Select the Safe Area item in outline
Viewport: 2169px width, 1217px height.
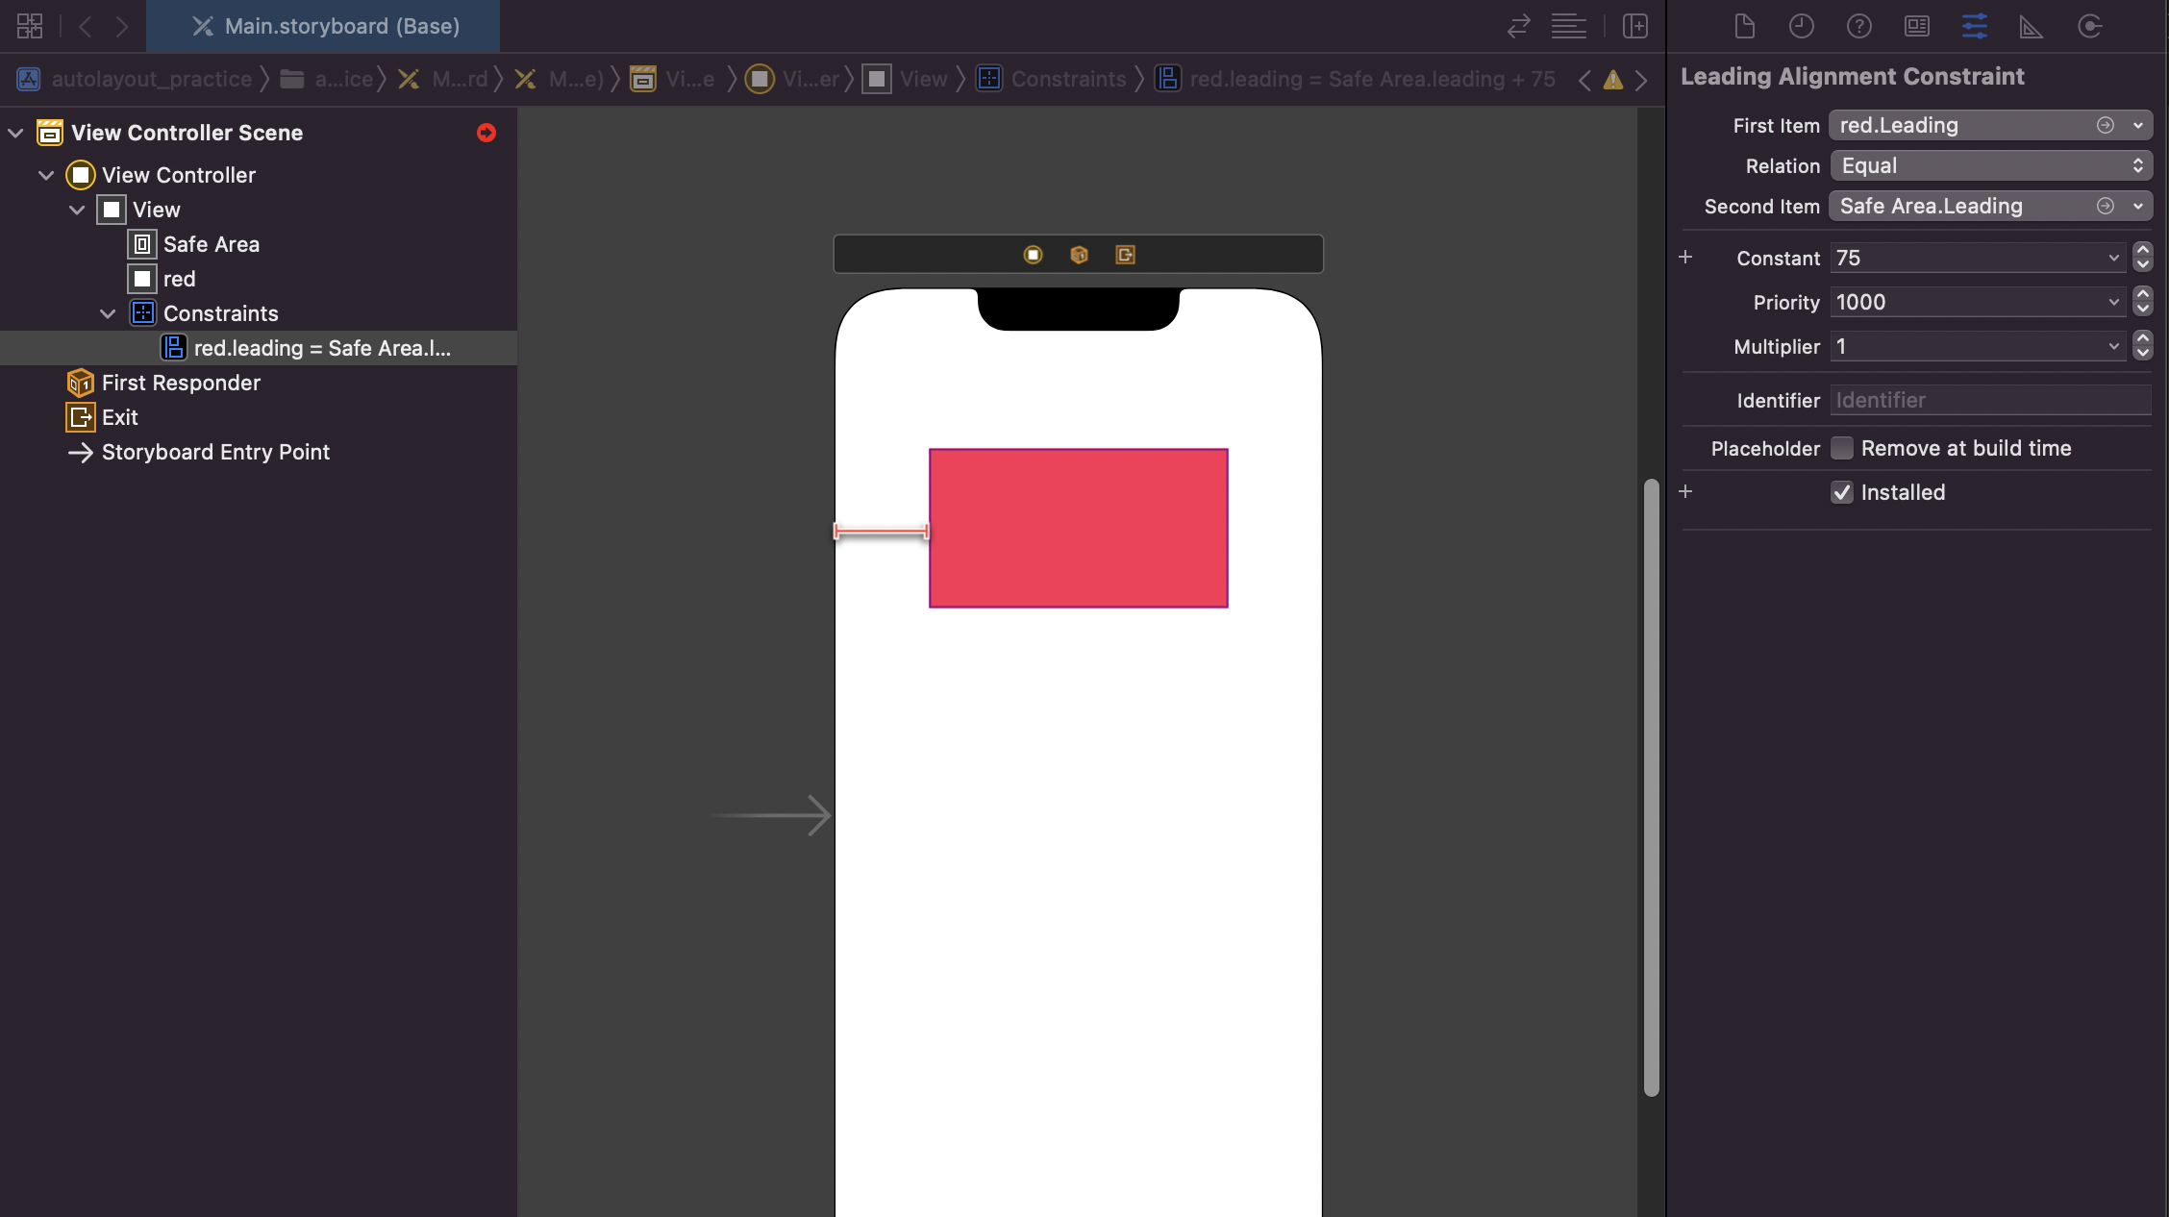click(211, 244)
